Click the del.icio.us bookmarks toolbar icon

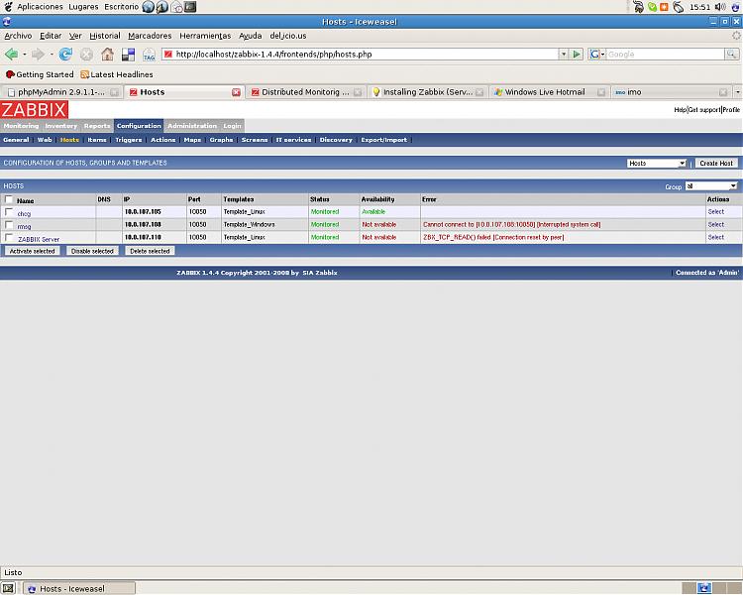tap(129, 55)
